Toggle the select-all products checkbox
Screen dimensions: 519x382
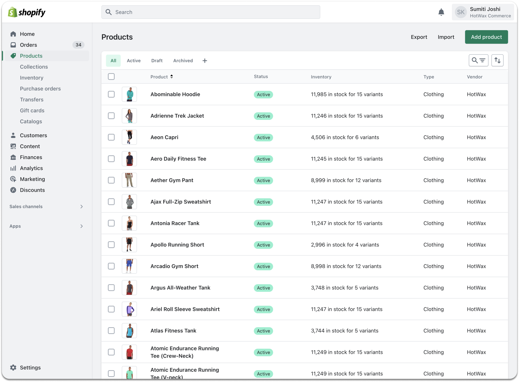click(111, 76)
